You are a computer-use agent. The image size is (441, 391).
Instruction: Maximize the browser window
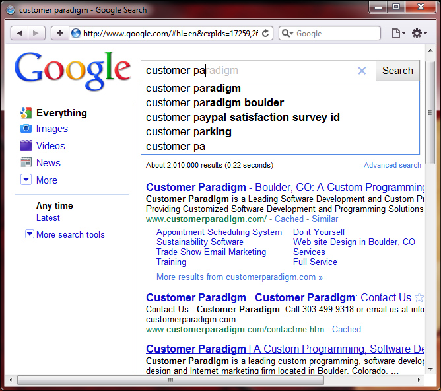(x=396, y=7)
